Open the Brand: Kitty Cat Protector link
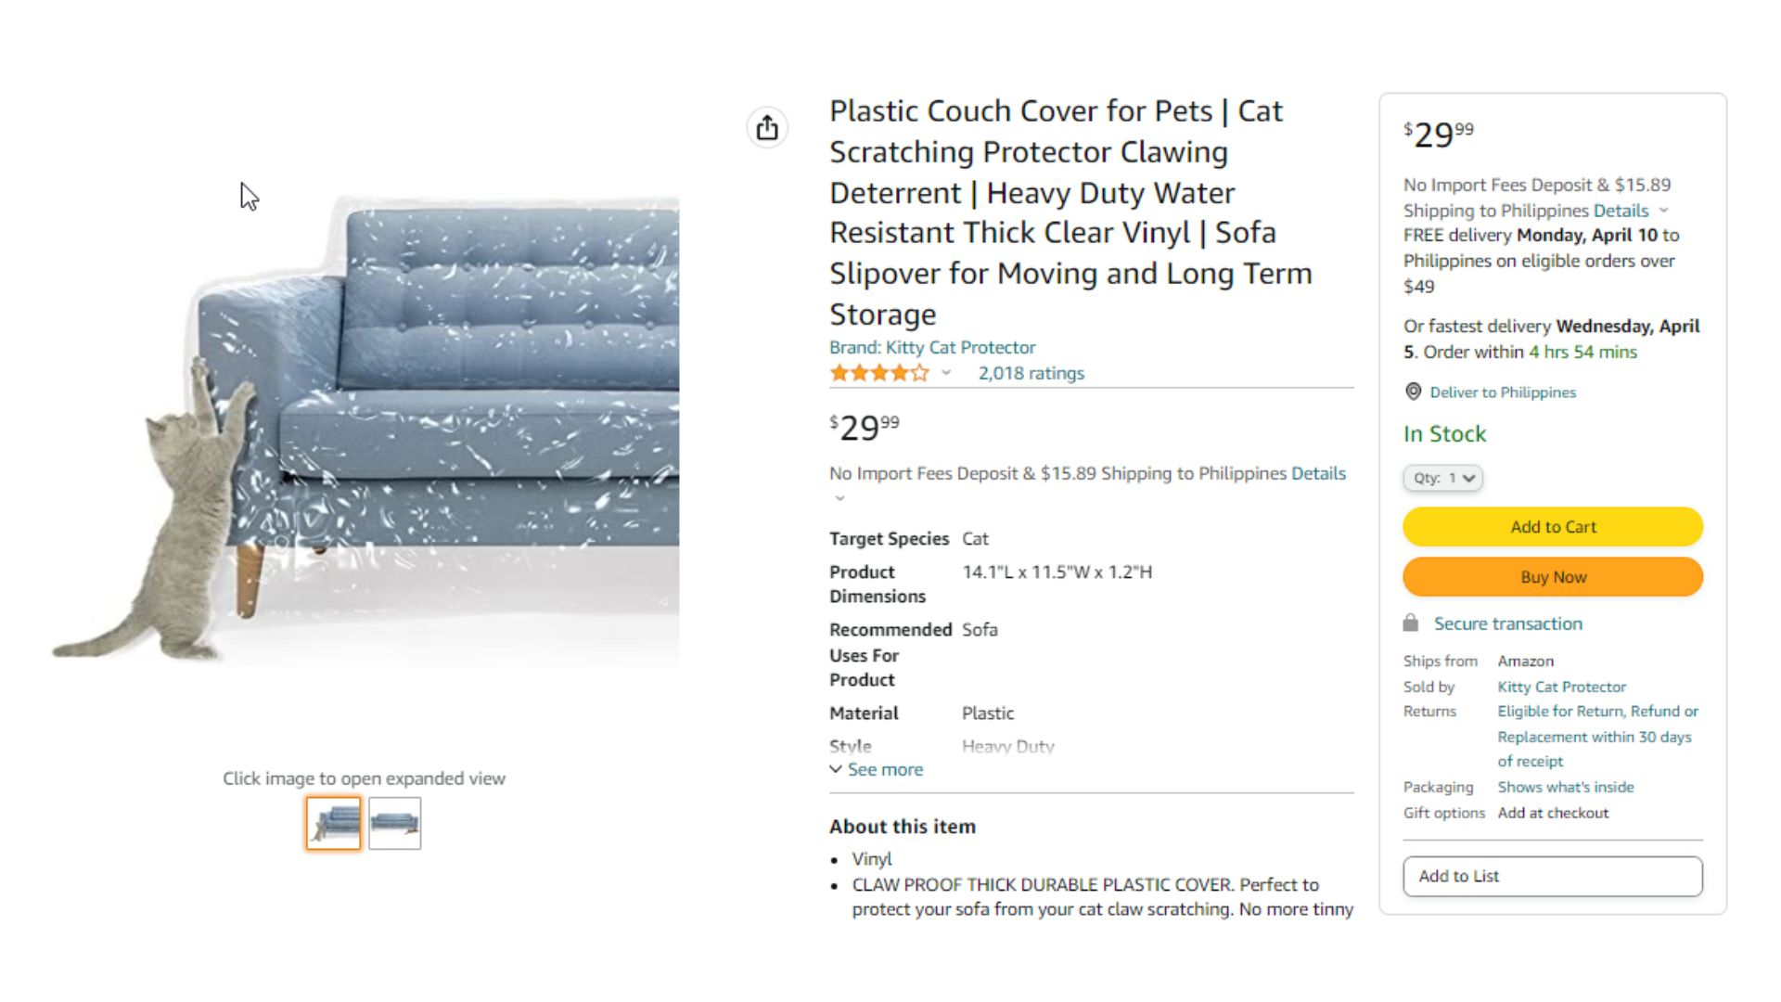The height and width of the screenshot is (1002, 1781). (x=932, y=347)
